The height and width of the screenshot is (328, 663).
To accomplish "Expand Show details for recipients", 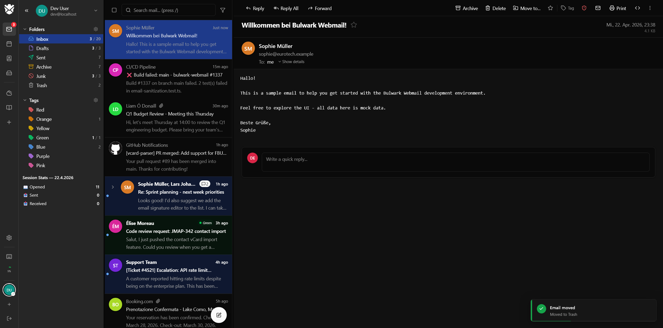I will tap(291, 62).
